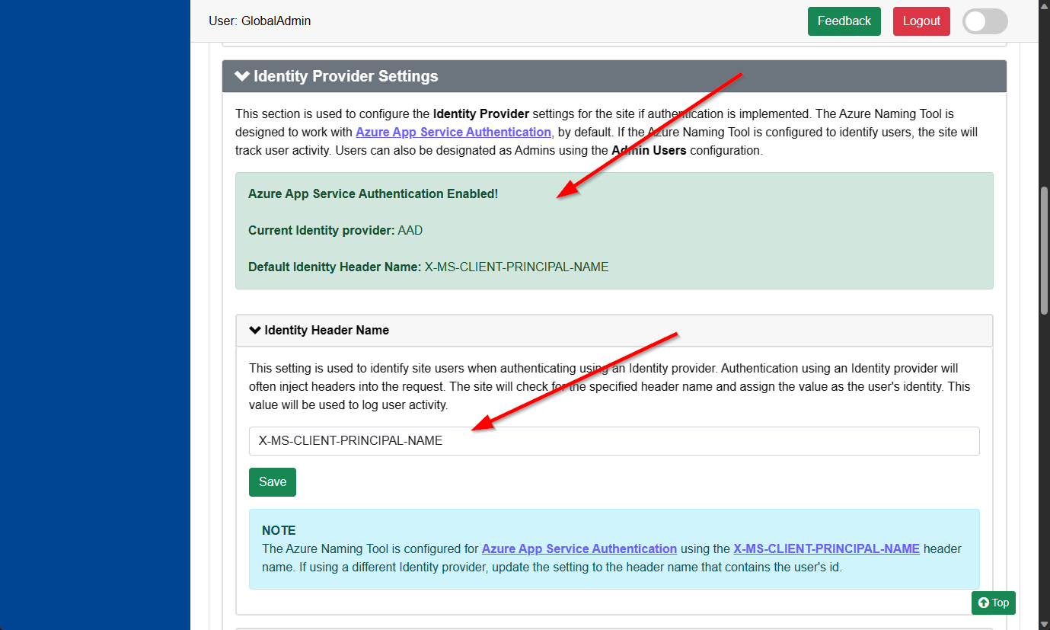Screen dimensions: 1050x630
Task: Open the Azure App Service Authentication link in the NOTE box
Action: 579,548
